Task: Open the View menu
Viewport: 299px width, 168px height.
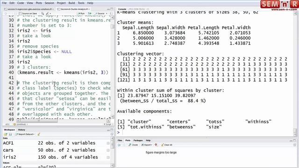Action: click(x=30, y=3)
